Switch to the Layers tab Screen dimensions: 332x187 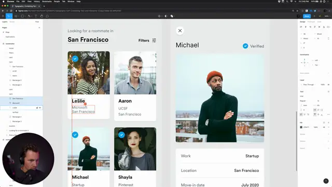point(5,22)
